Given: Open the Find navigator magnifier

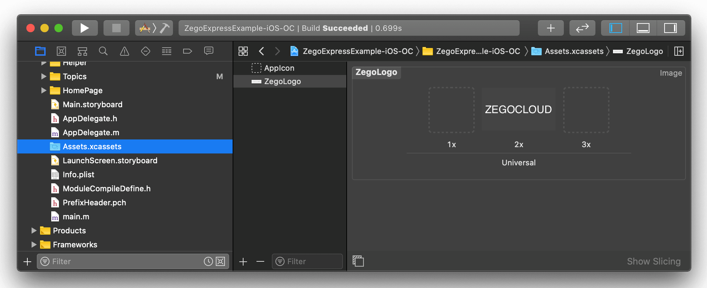Looking at the screenshot, I should [103, 52].
